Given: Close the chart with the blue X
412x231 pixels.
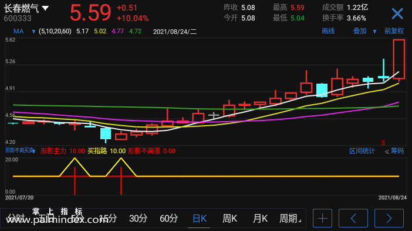Looking at the screenshot, I should click(397, 13).
